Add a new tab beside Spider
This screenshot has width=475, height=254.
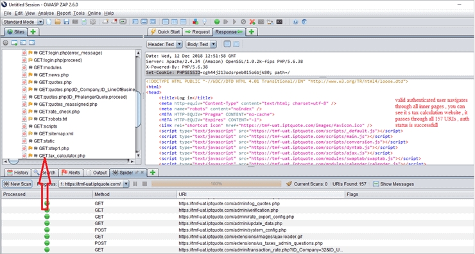click(153, 173)
